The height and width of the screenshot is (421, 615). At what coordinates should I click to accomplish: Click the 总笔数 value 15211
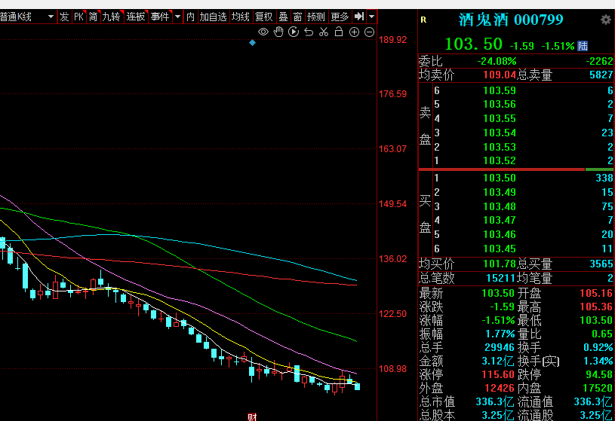pos(500,278)
